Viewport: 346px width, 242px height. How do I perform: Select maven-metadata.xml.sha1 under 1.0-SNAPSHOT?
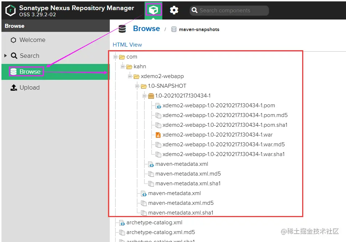pos(188,183)
